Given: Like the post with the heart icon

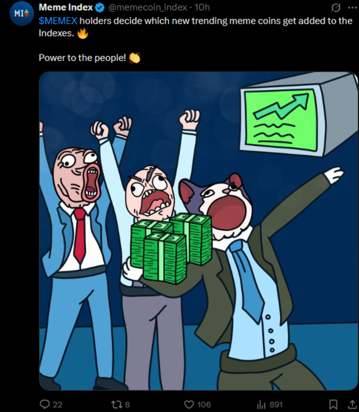Looking at the screenshot, I should (188, 404).
